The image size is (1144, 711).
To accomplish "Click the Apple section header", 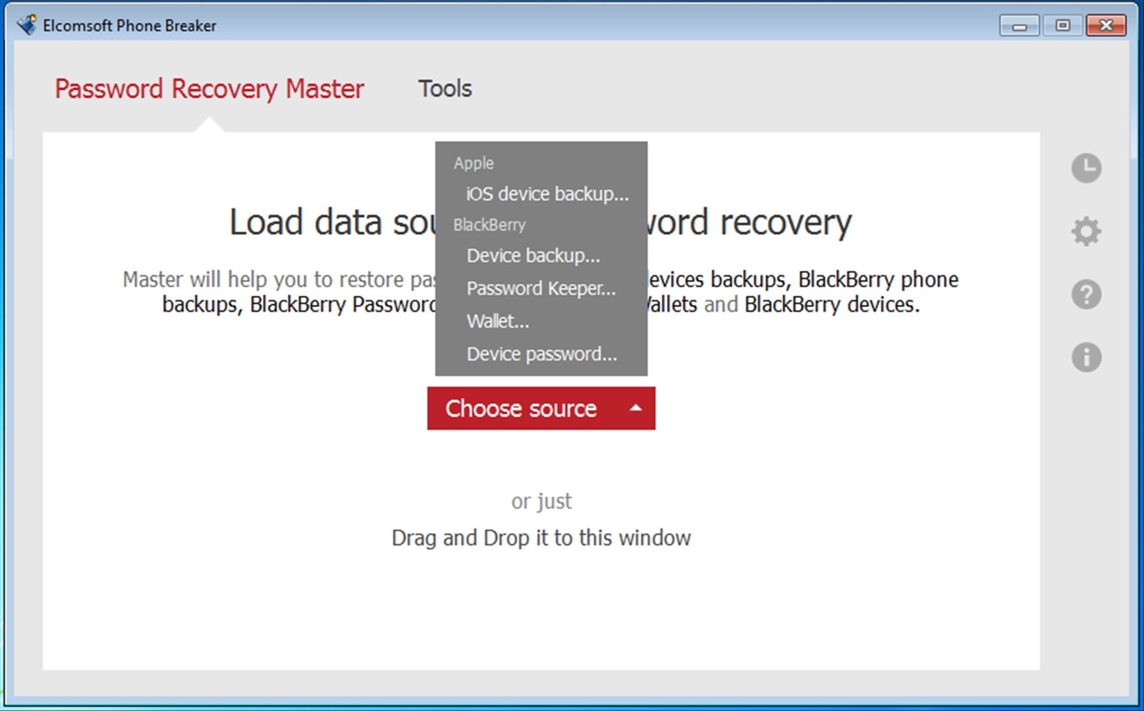I will (474, 163).
